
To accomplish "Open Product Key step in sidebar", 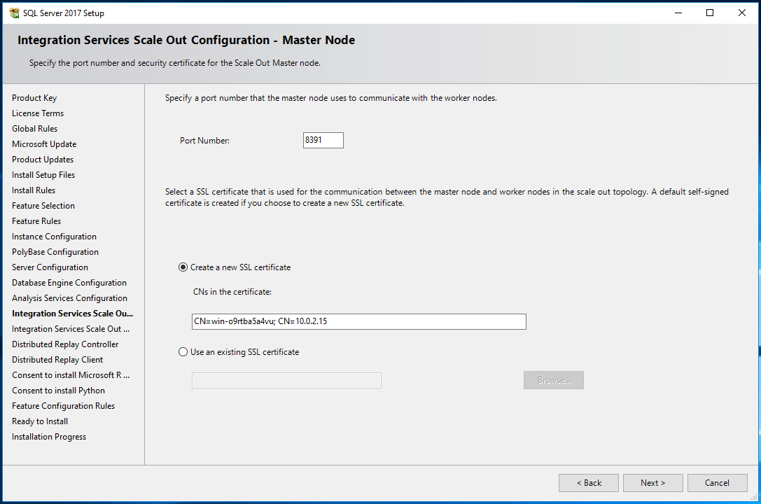I will 34,98.
